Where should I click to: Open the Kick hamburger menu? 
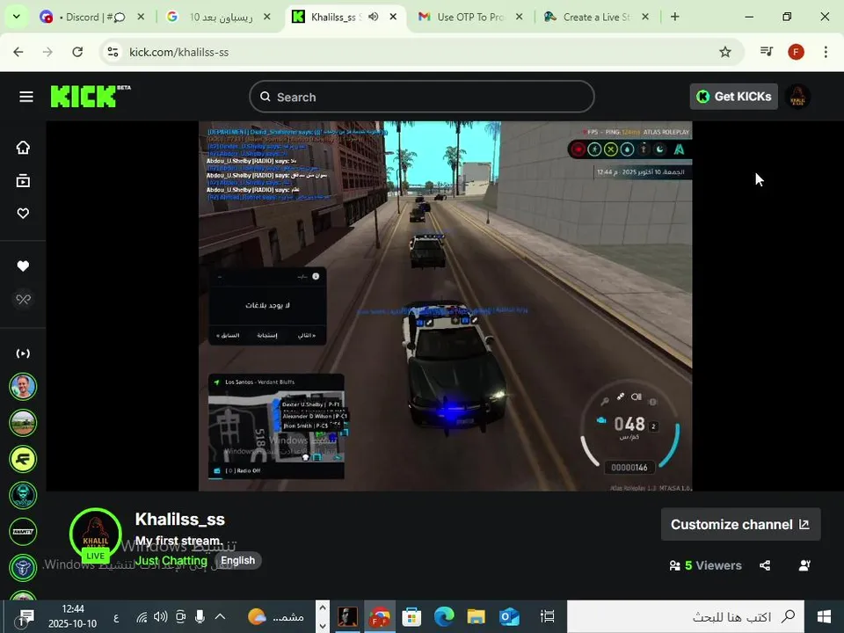[25, 97]
